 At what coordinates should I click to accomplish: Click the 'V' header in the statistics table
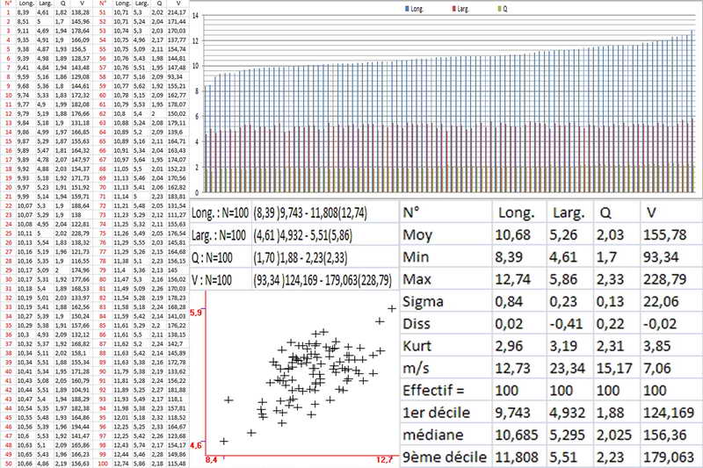(x=651, y=212)
